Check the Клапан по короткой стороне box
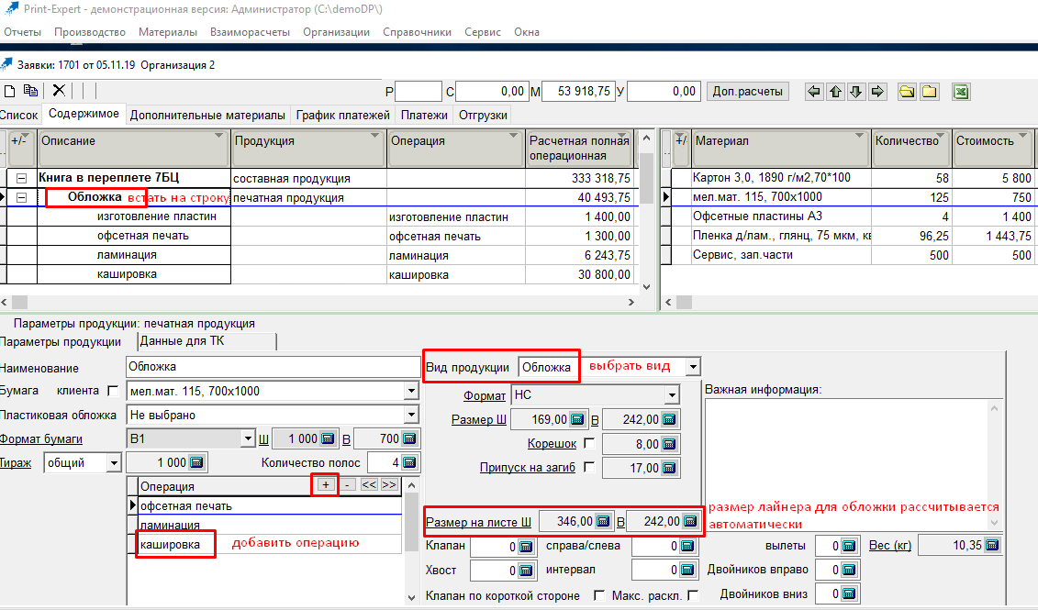Screen dimensions: 1038x610 coord(599,595)
